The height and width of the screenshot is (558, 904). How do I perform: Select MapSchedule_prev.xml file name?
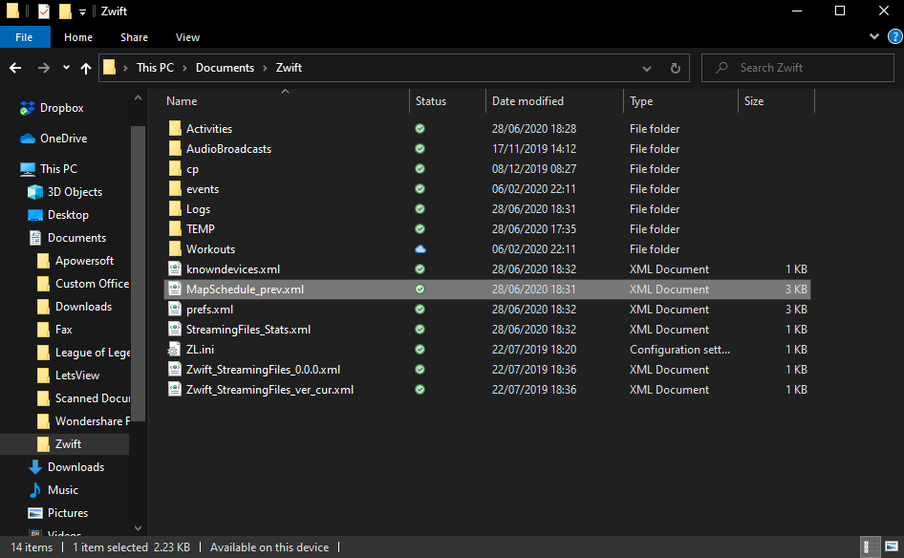pos(245,290)
